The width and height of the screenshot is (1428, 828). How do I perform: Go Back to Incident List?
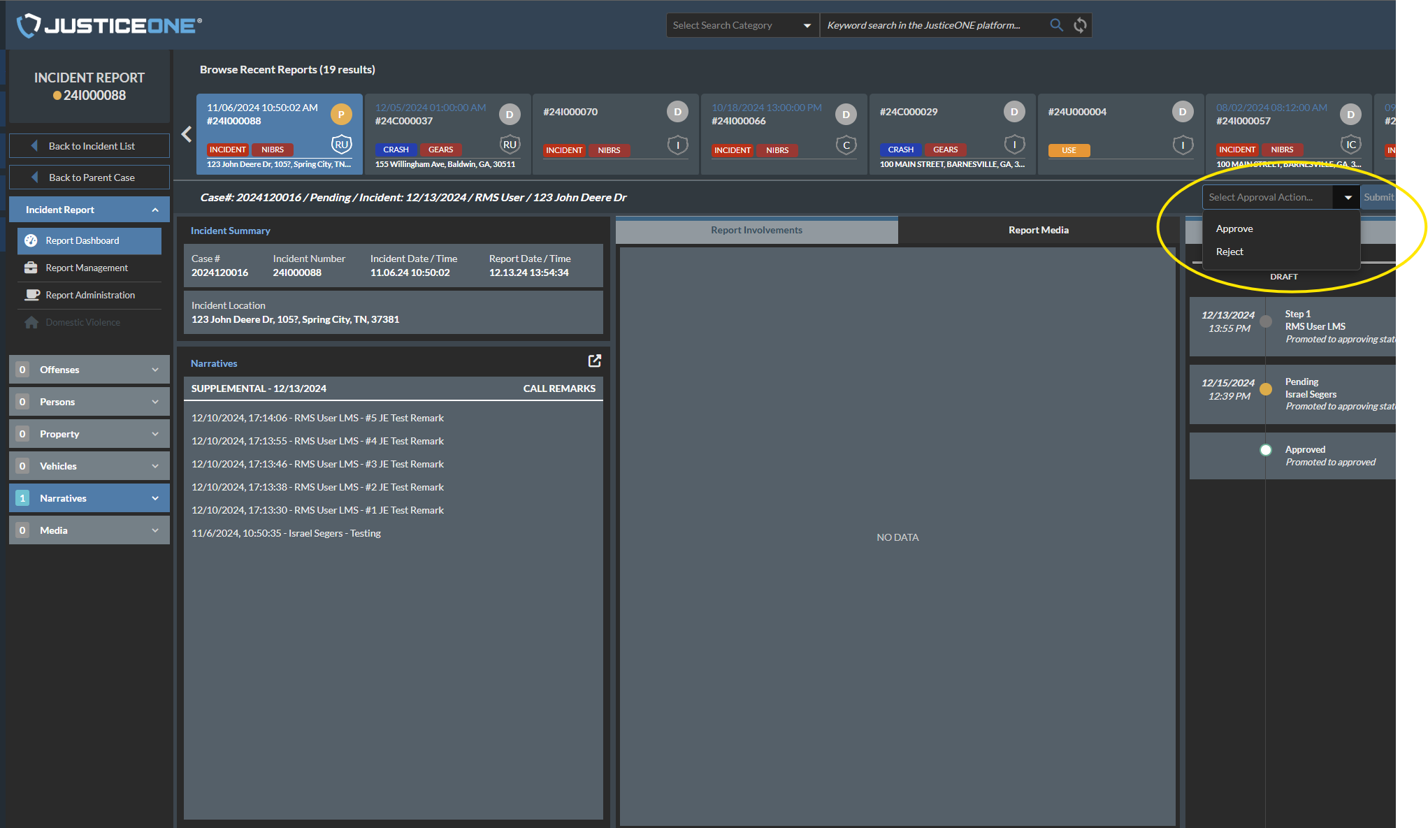click(x=89, y=146)
